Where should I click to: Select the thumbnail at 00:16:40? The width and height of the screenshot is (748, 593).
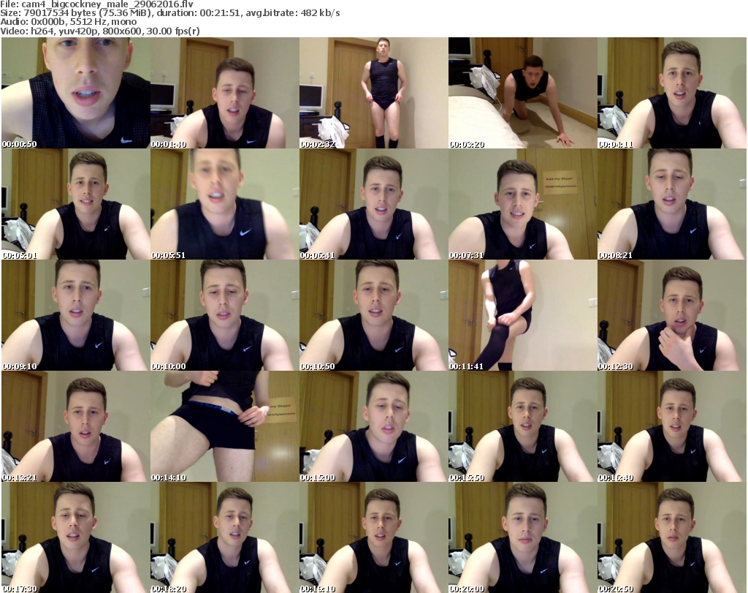pyautogui.click(x=671, y=427)
